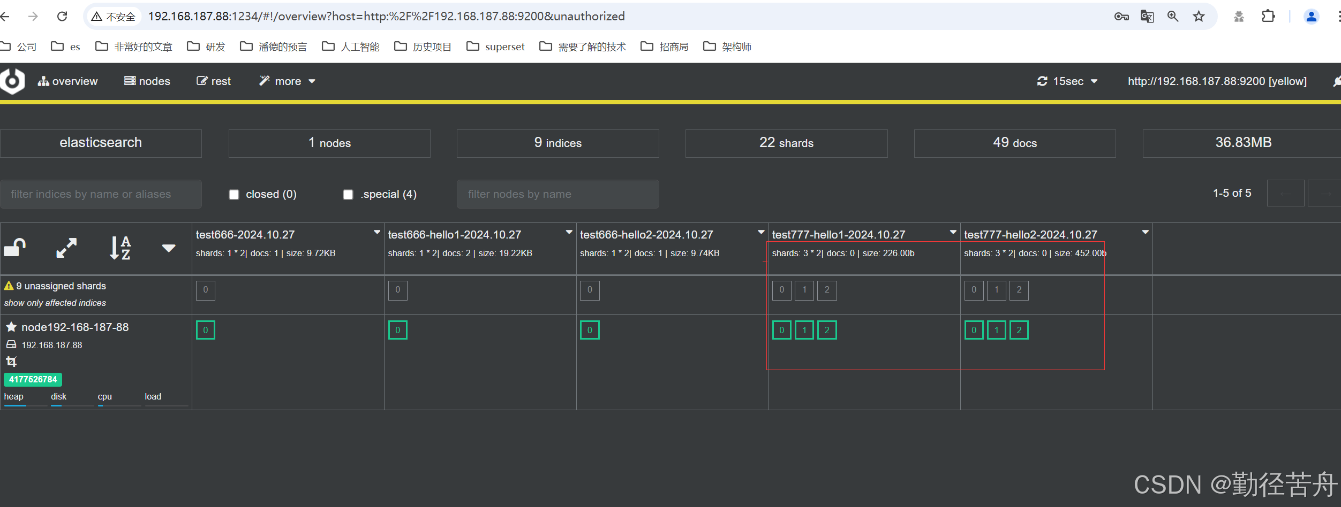The image size is (1341, 507).
Task: Select assigned shard 2 of test777-hello2-2024.10.27
Action: click(x=1019, y=330)
